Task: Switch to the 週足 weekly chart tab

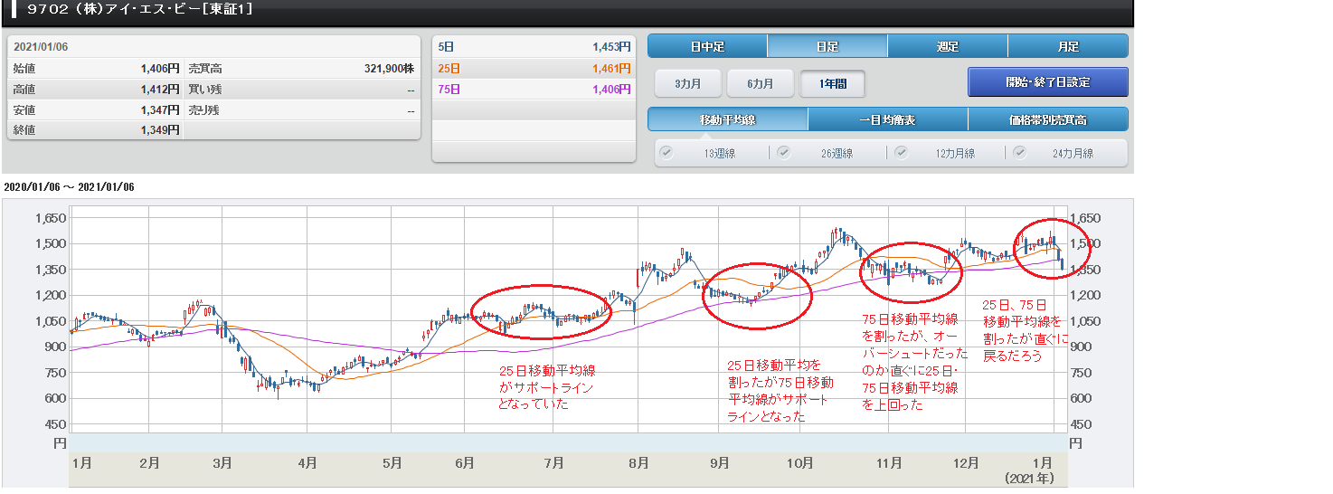Action: pos(947,46)
